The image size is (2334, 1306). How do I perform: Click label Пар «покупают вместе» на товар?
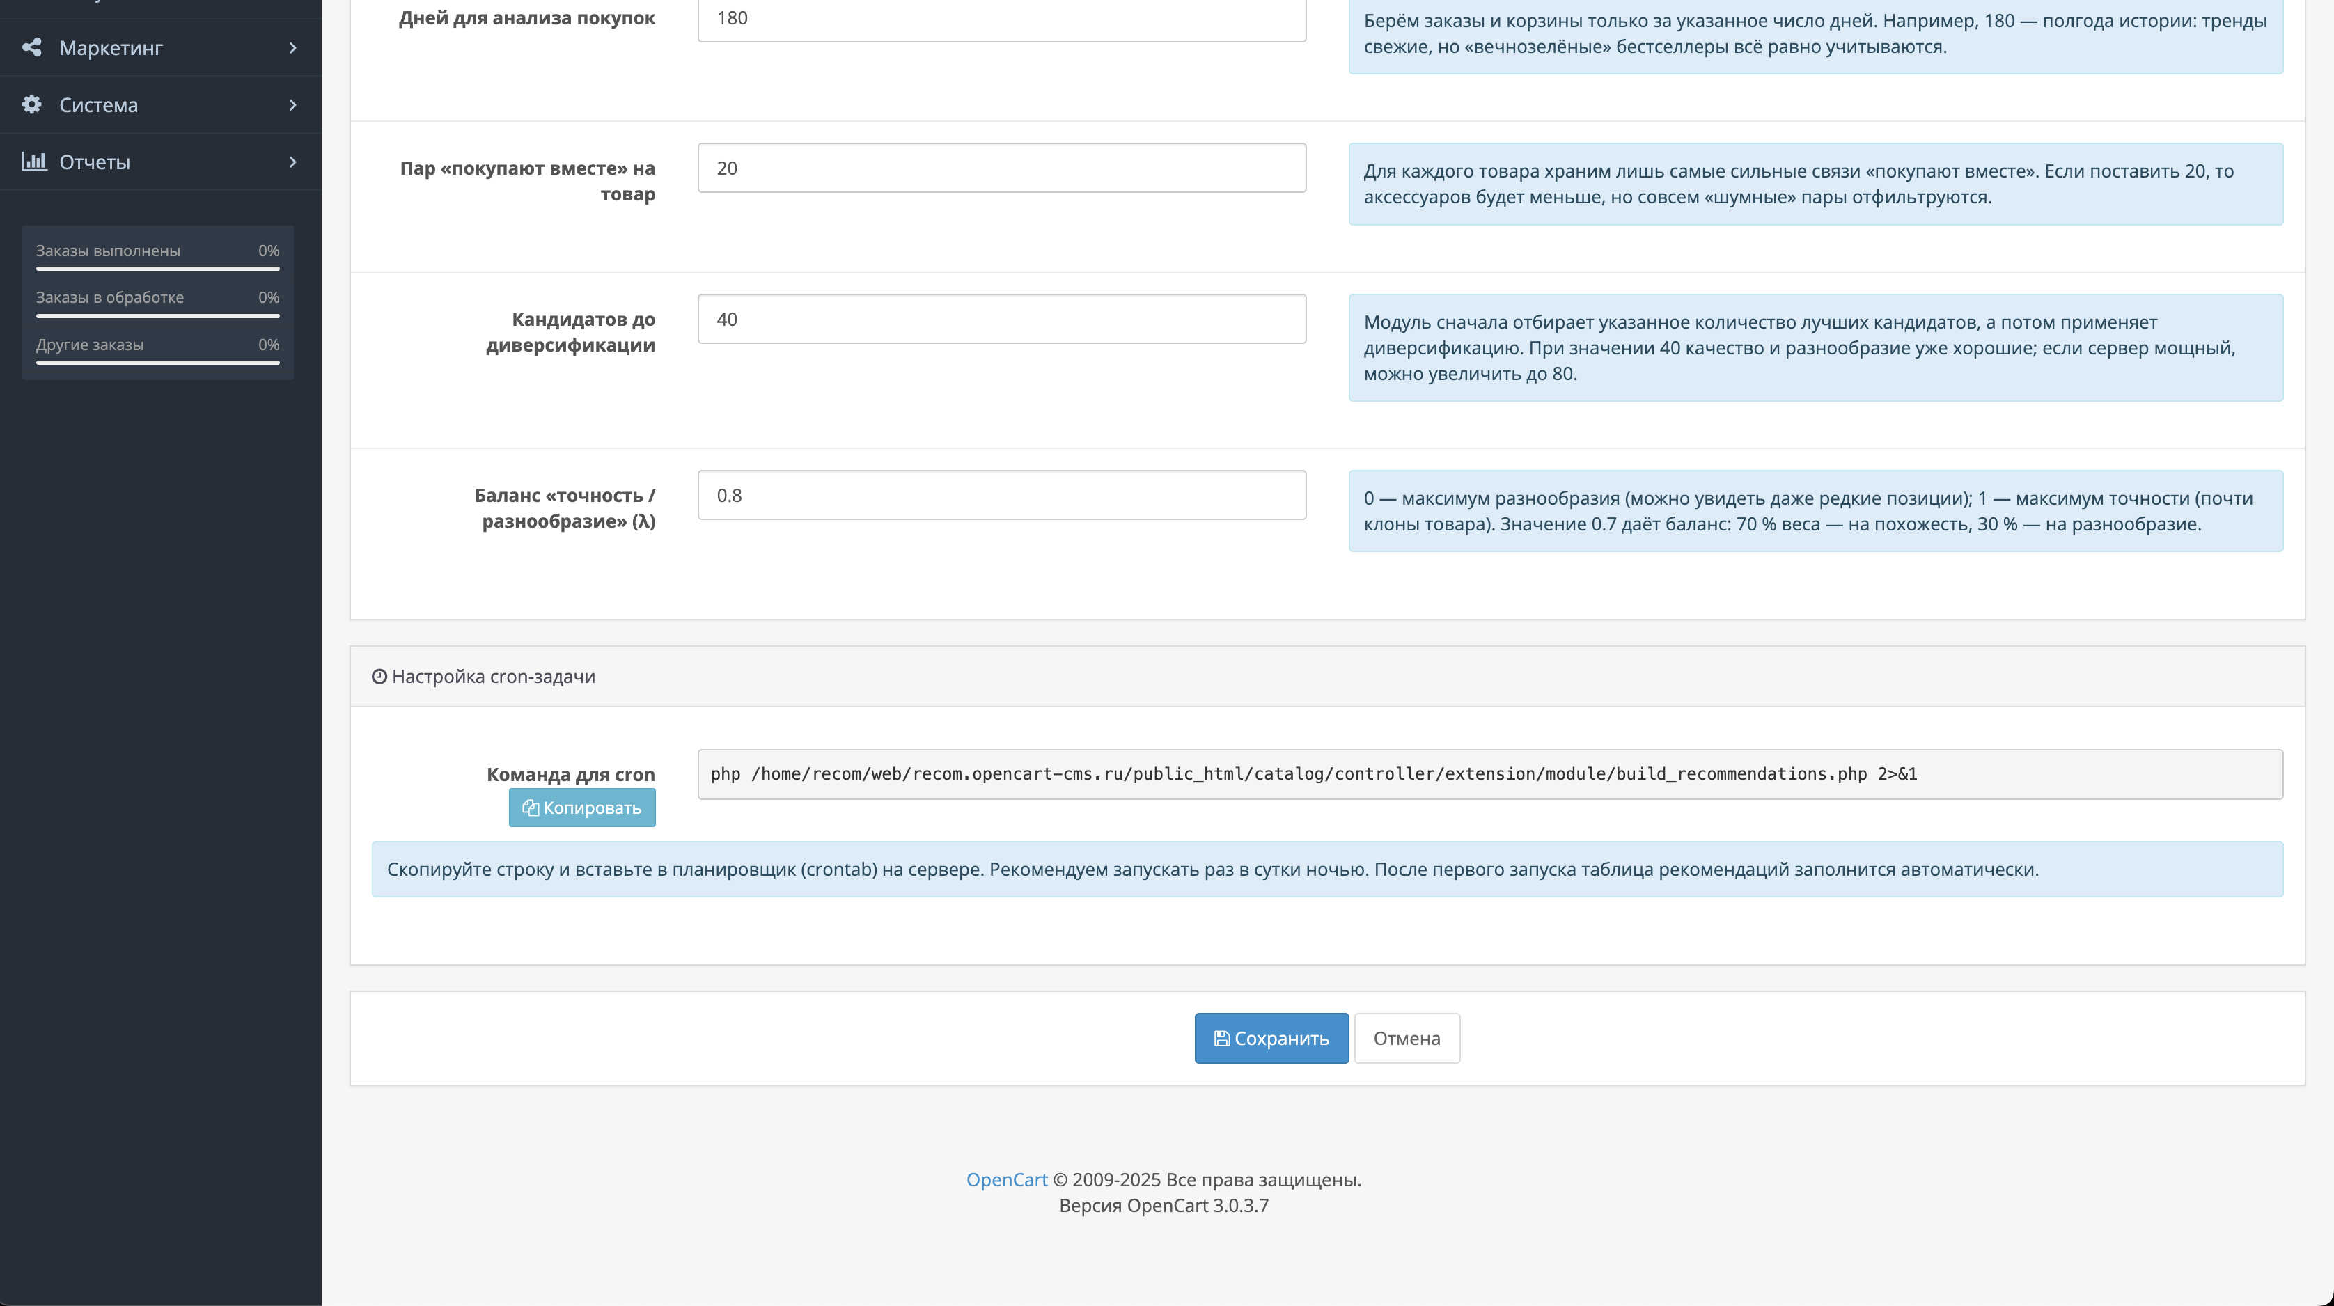point(527,181)
